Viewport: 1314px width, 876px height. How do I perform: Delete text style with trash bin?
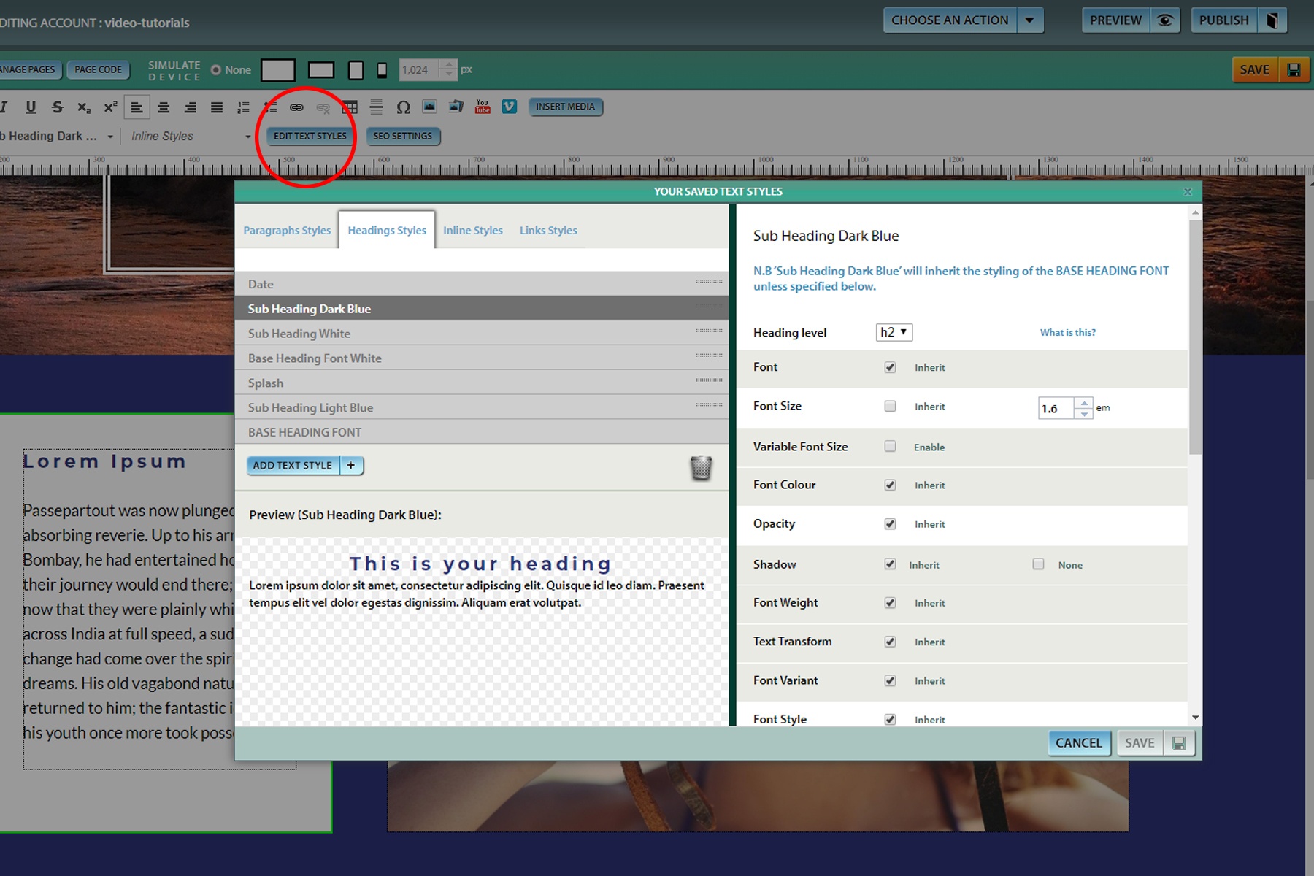[701, 467]
